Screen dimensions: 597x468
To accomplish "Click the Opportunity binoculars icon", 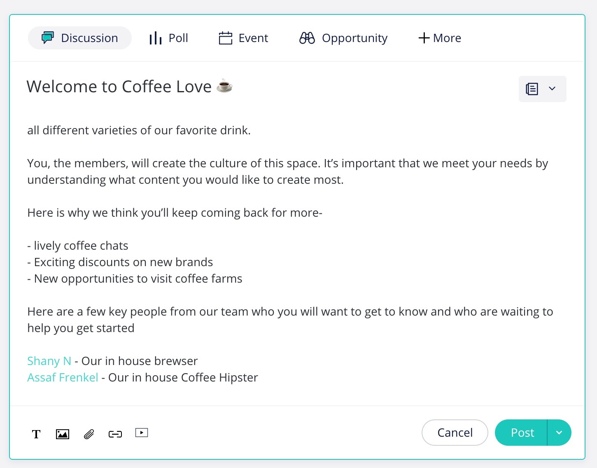I will [x=307, y=38].
